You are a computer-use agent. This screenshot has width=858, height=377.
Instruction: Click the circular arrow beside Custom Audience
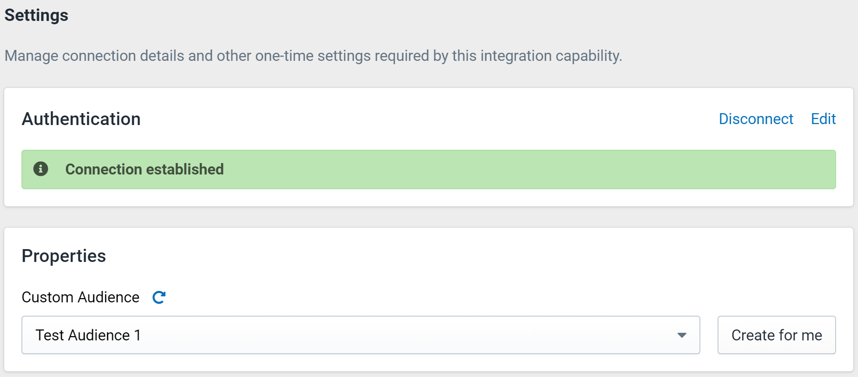159,298
